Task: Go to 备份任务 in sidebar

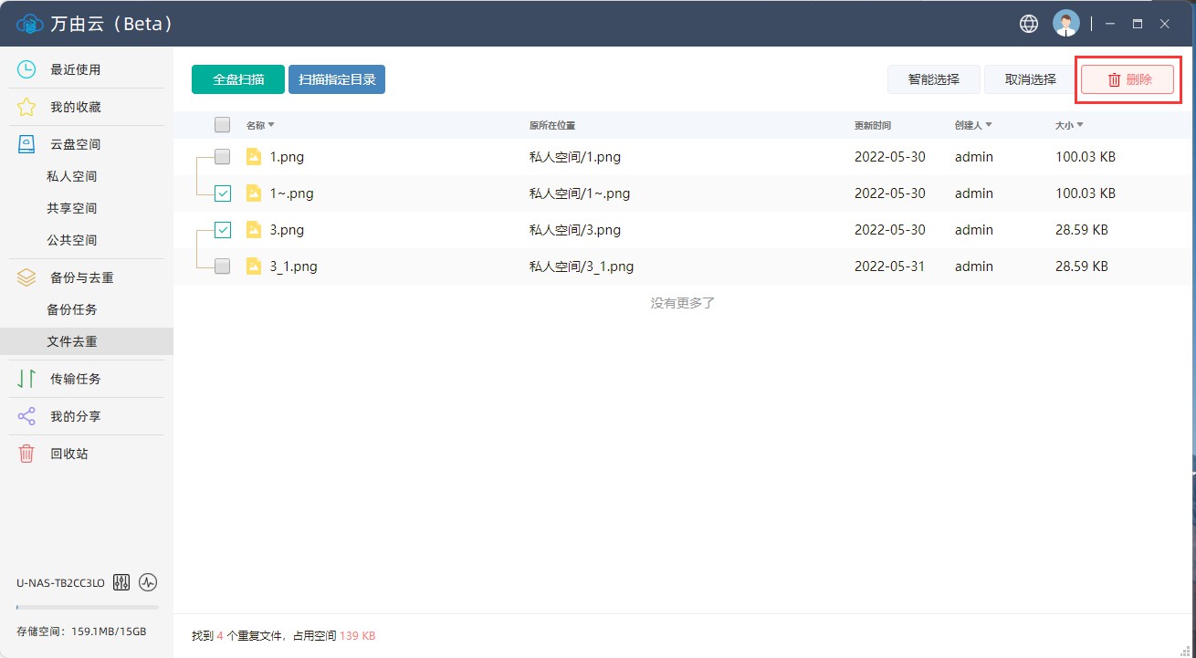Action: (x=72, y=309)
